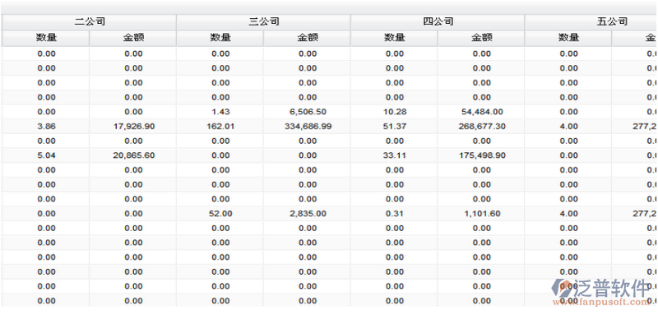Select the cell showing 334,686.99
This screenshot has height=315, width=658.
(307, 127)
